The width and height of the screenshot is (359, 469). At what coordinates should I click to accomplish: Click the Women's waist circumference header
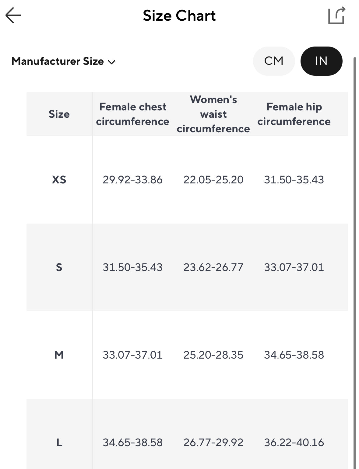point(213,114)
